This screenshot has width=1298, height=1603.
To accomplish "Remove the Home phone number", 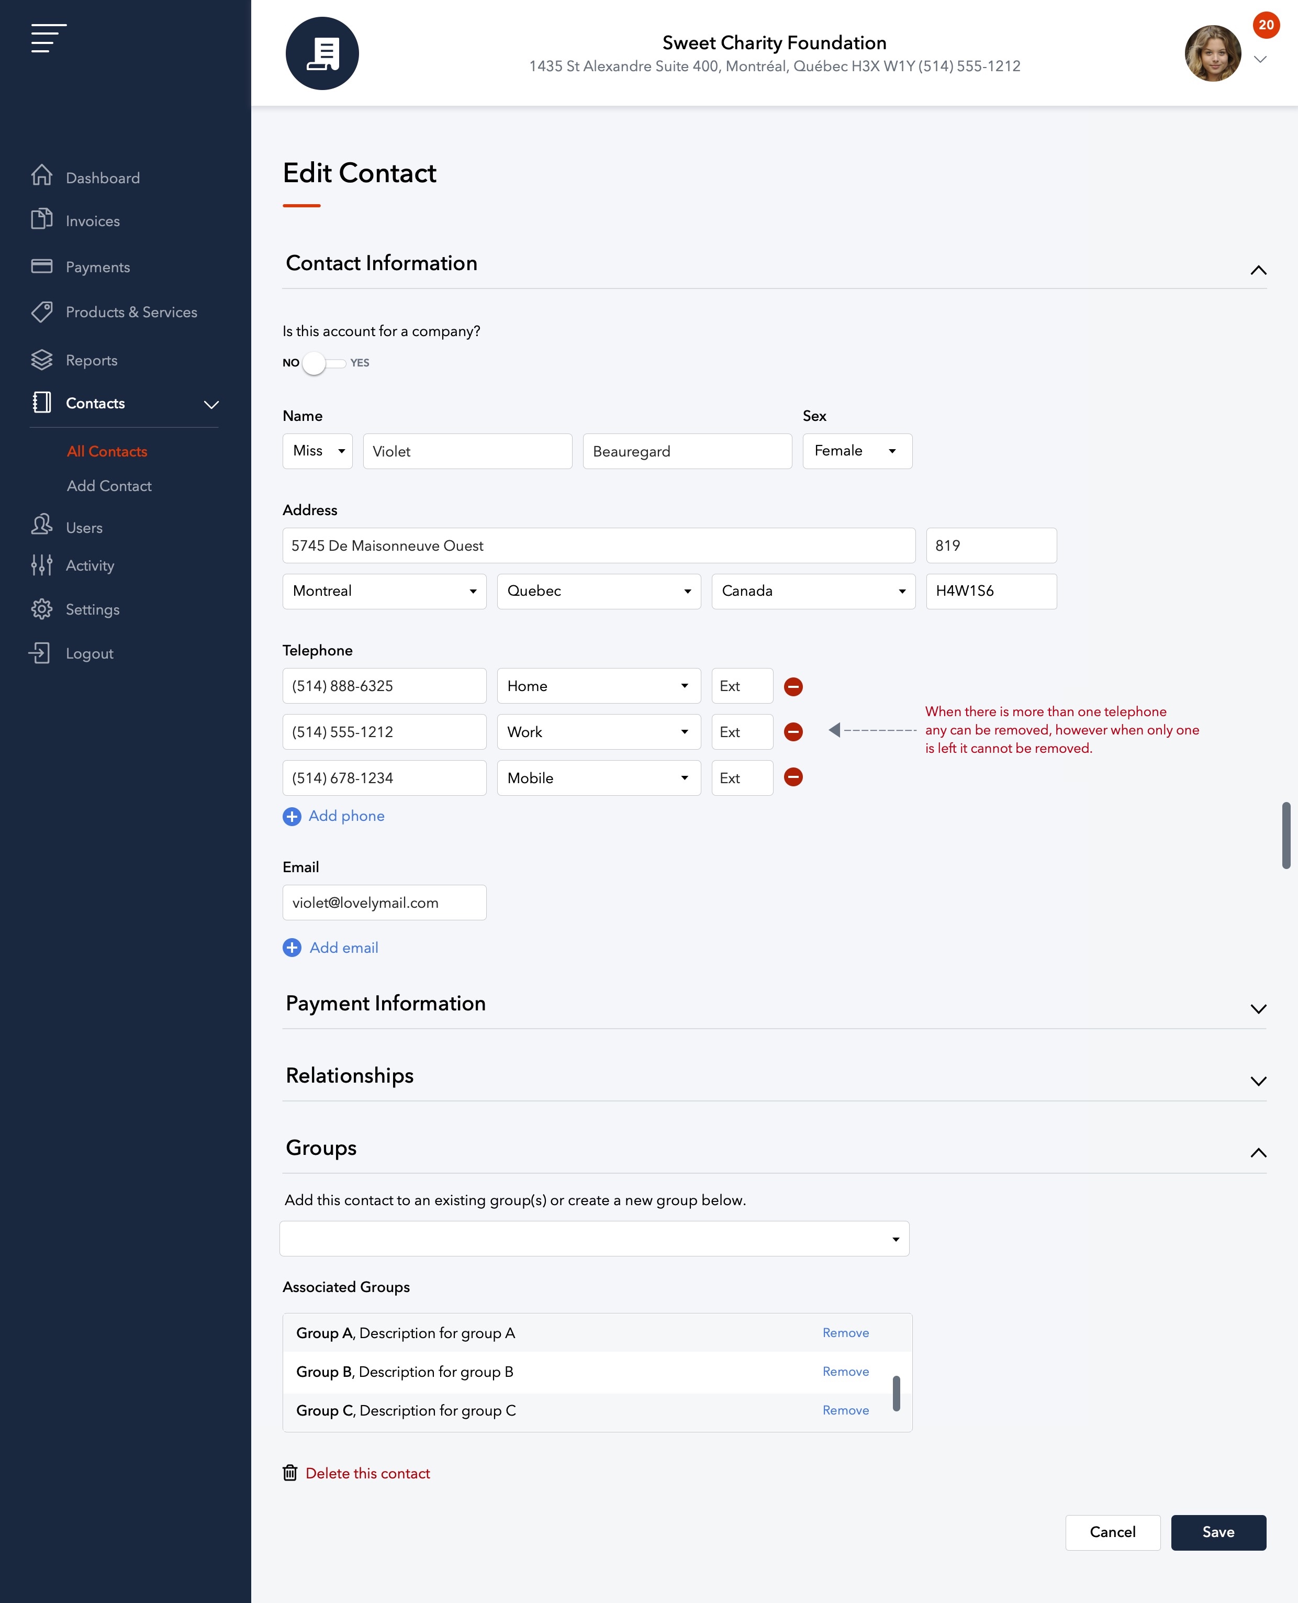I will [x=793, y=686].
